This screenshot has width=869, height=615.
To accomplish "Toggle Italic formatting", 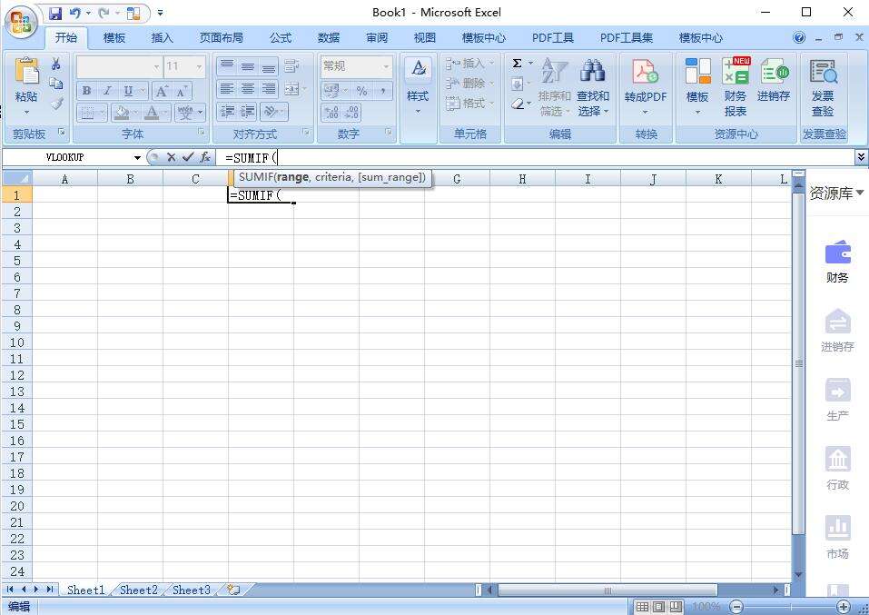I will click(107, 91).
